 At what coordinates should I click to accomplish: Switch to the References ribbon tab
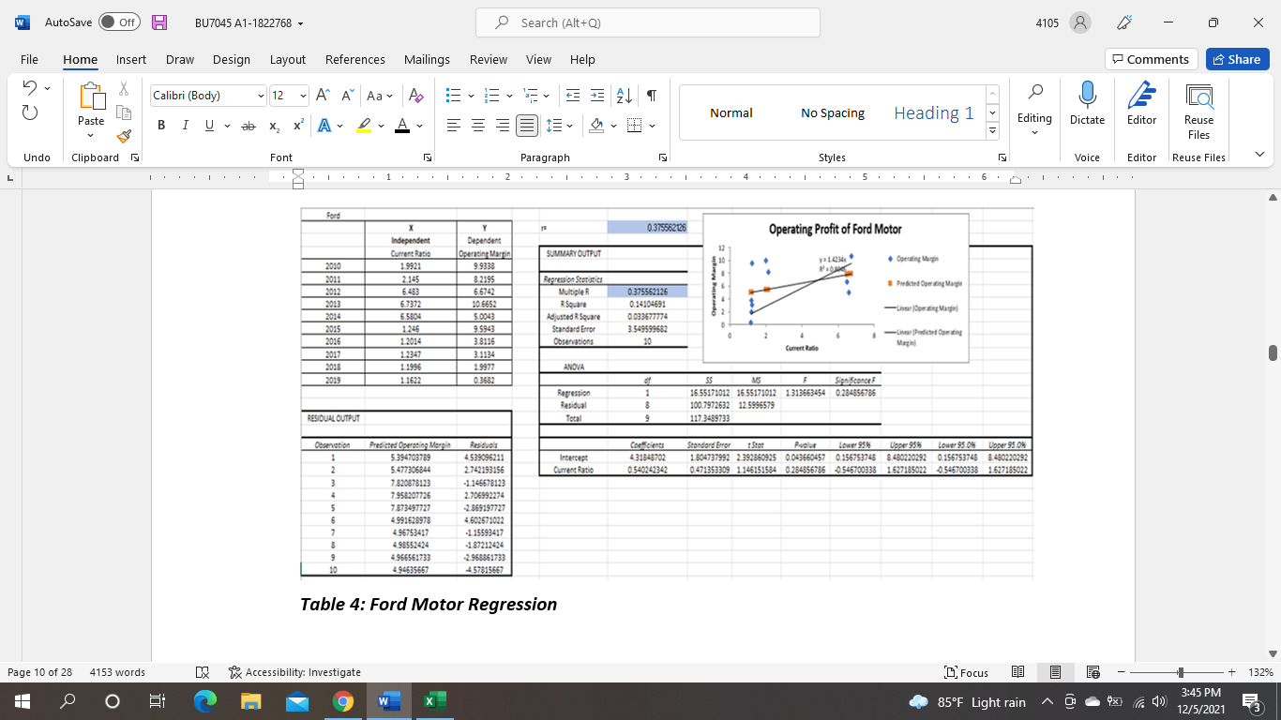pyautogui.click(x=354, y=59)
